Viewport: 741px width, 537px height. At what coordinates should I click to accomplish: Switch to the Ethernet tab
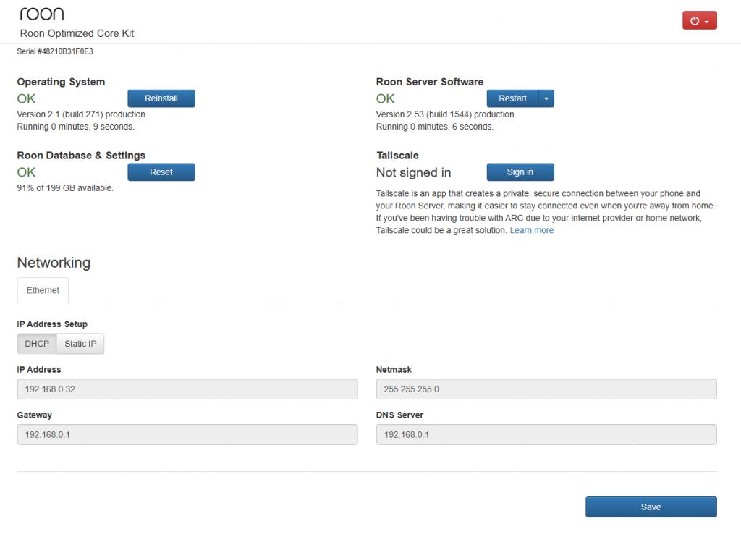click(43, 290)
